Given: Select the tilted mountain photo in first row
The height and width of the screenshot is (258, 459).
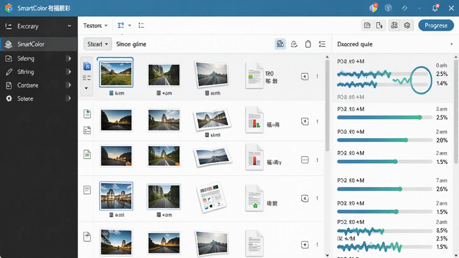Looking at the screenshot, I should (212, 75).
